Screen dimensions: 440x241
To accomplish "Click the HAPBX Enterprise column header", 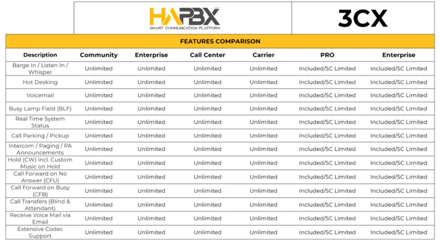I will click(x=151, y=55).
